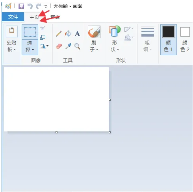
Task: Click the crop image icon
Action: 43,28
